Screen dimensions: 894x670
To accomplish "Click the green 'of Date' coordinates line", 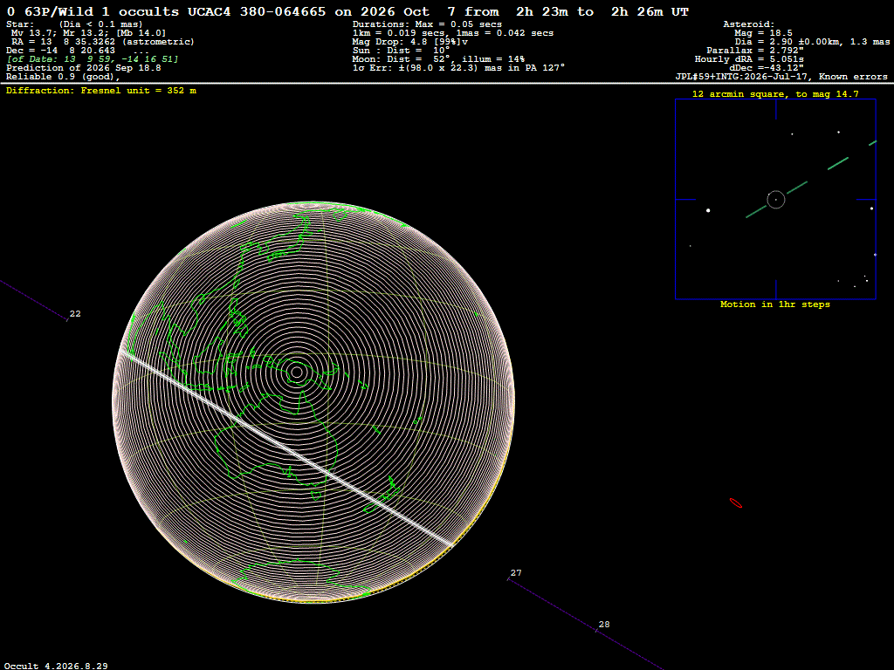I will (93, 59).
